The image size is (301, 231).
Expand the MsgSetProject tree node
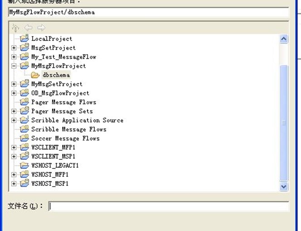tap(14, 48)
